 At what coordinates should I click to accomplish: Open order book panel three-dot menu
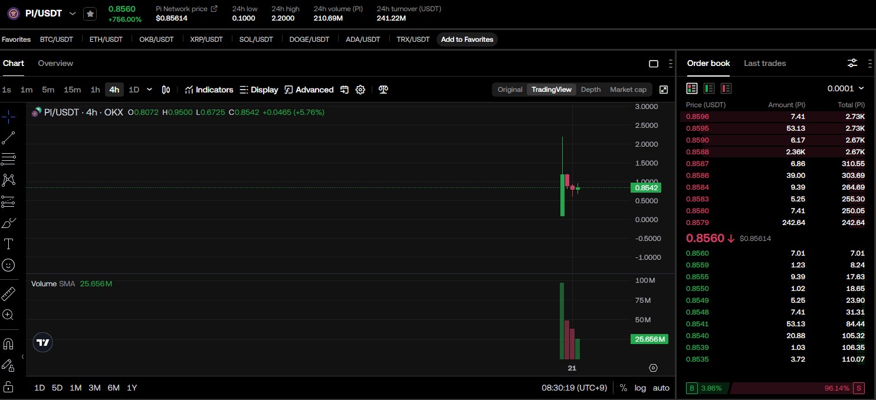coord(870,63)
